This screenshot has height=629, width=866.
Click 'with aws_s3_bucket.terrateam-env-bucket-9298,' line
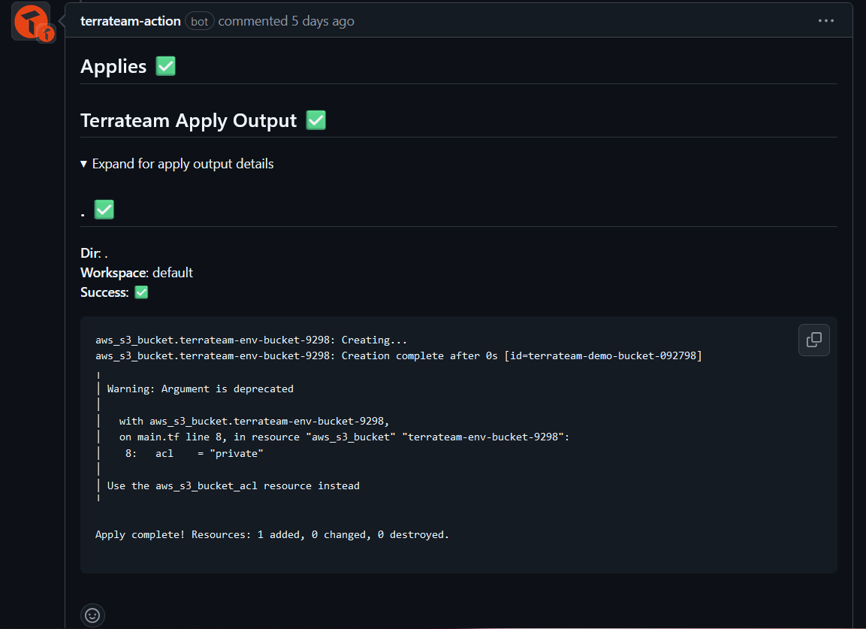(x=254, y=421)
